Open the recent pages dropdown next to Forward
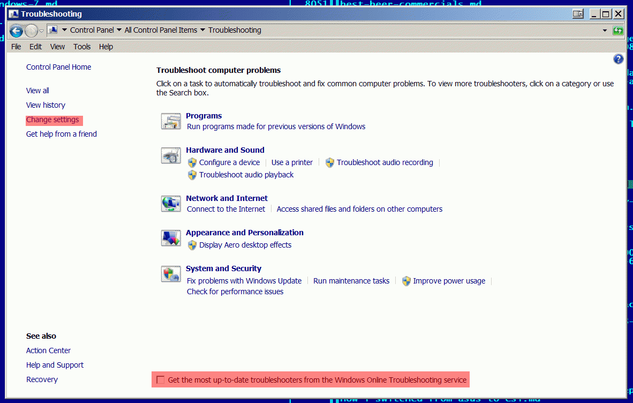Image resolution: width=633 pixels, height=403 pixels. click(41, 31)
